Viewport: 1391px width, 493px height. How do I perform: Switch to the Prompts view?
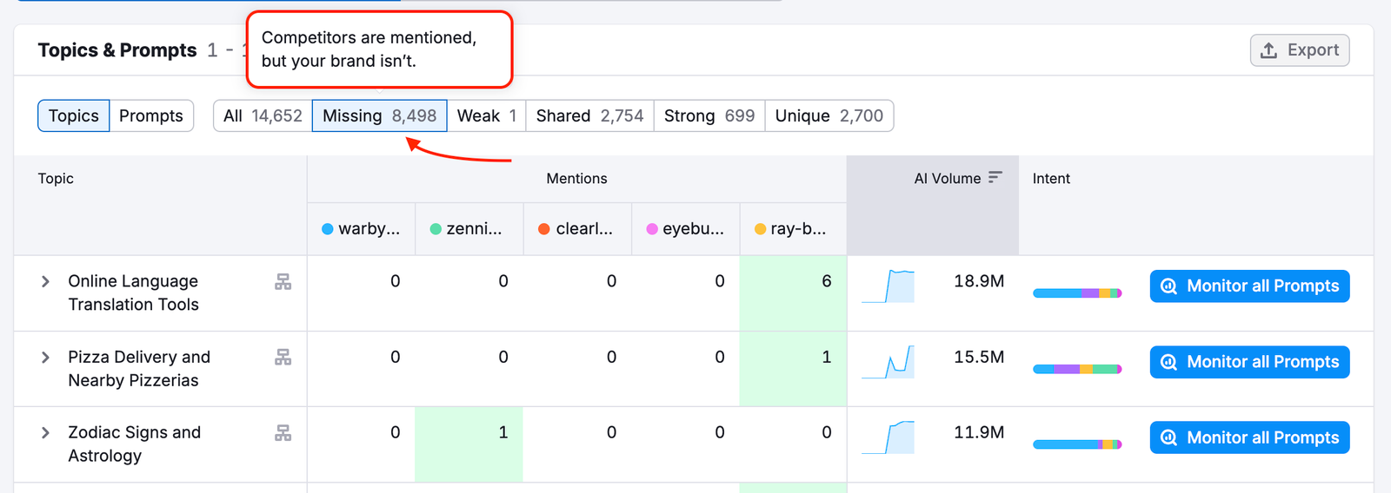(x=151, y=115)
